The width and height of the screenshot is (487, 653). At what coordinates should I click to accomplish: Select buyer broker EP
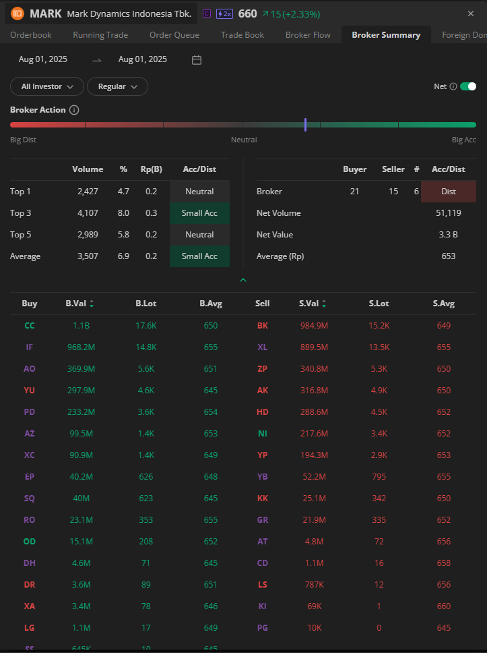pyautogui.click(x=30, y=477)
